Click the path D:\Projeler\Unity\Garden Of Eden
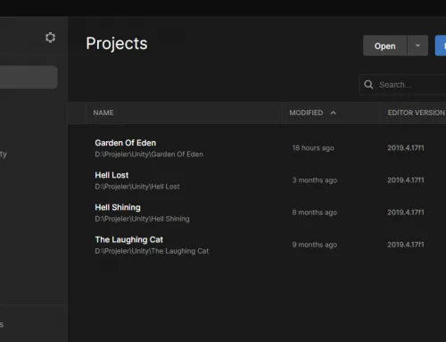446x342 pixels. click(x=149, y=154)
